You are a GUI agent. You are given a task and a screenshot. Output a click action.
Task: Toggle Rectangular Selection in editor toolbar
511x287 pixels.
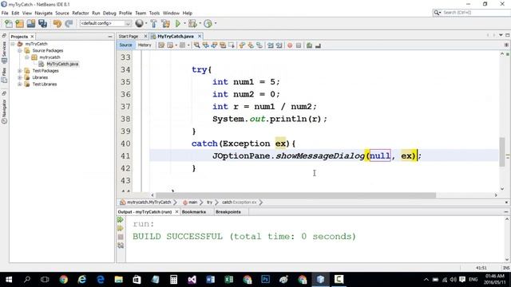point(232,45)
